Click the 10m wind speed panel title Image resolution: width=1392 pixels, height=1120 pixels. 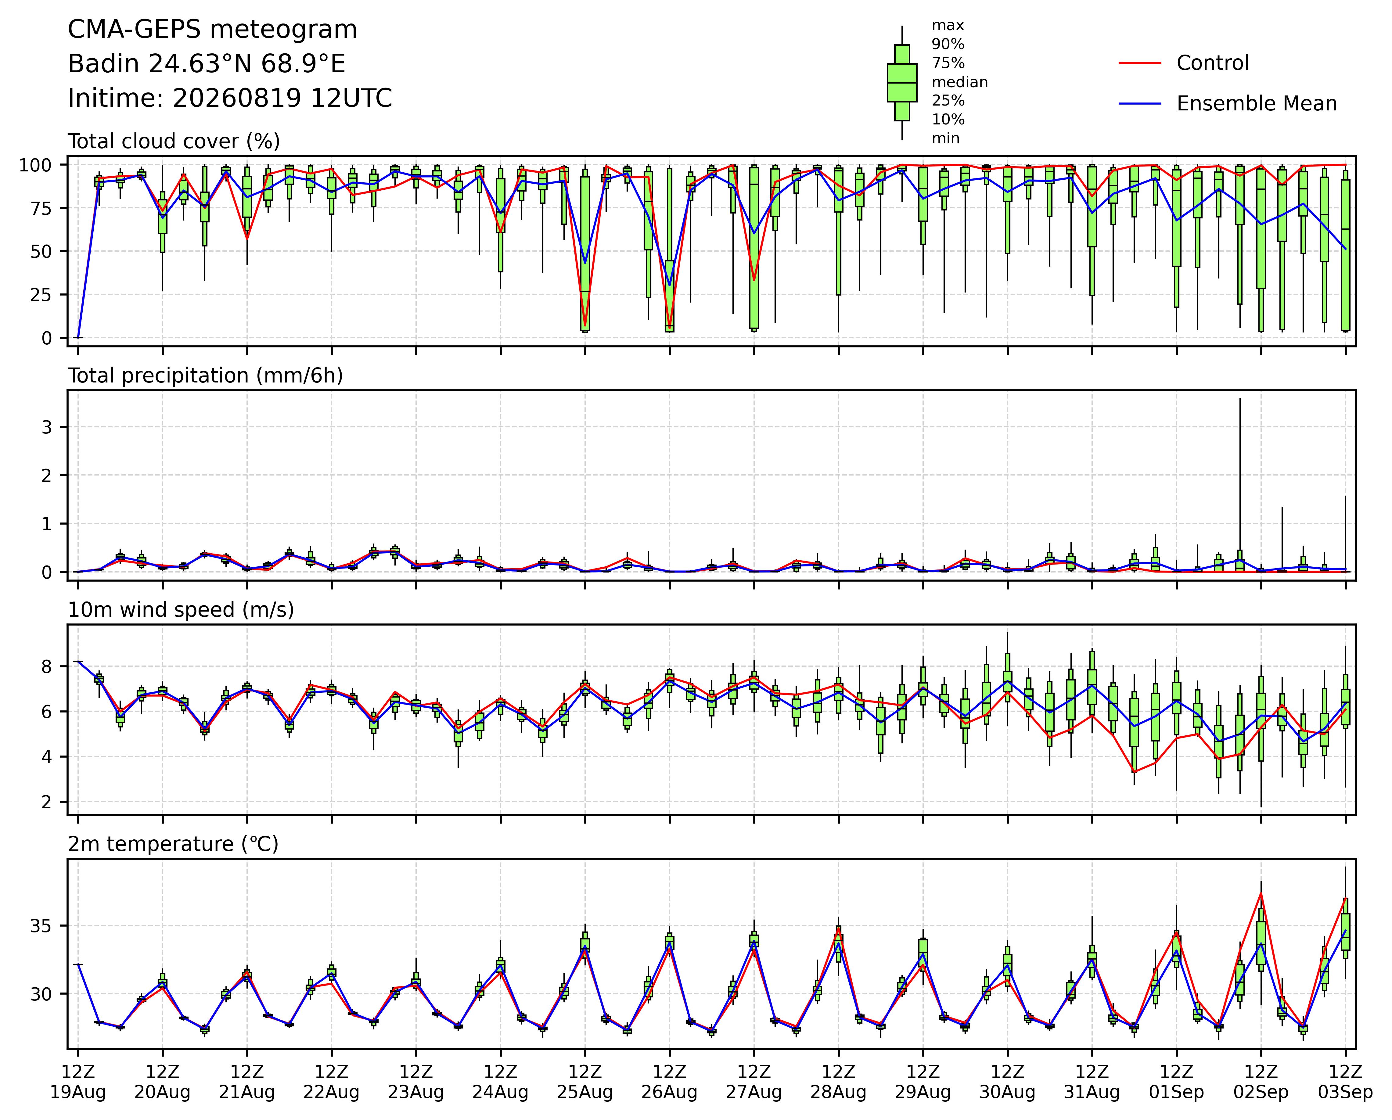(181, 610)
